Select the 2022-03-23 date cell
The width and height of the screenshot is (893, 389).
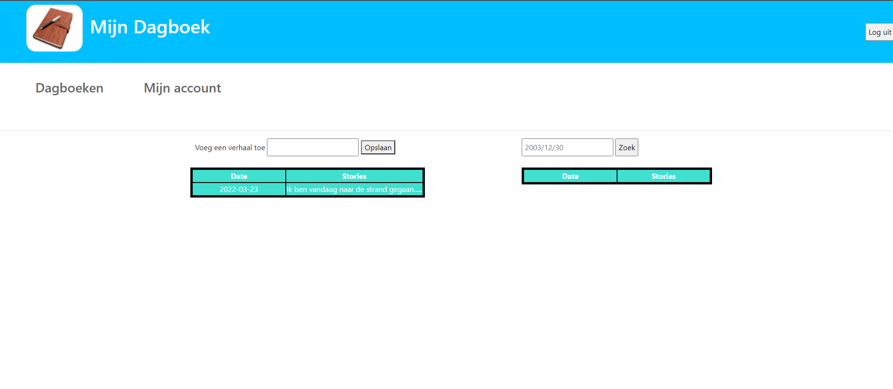coord(239,190)
